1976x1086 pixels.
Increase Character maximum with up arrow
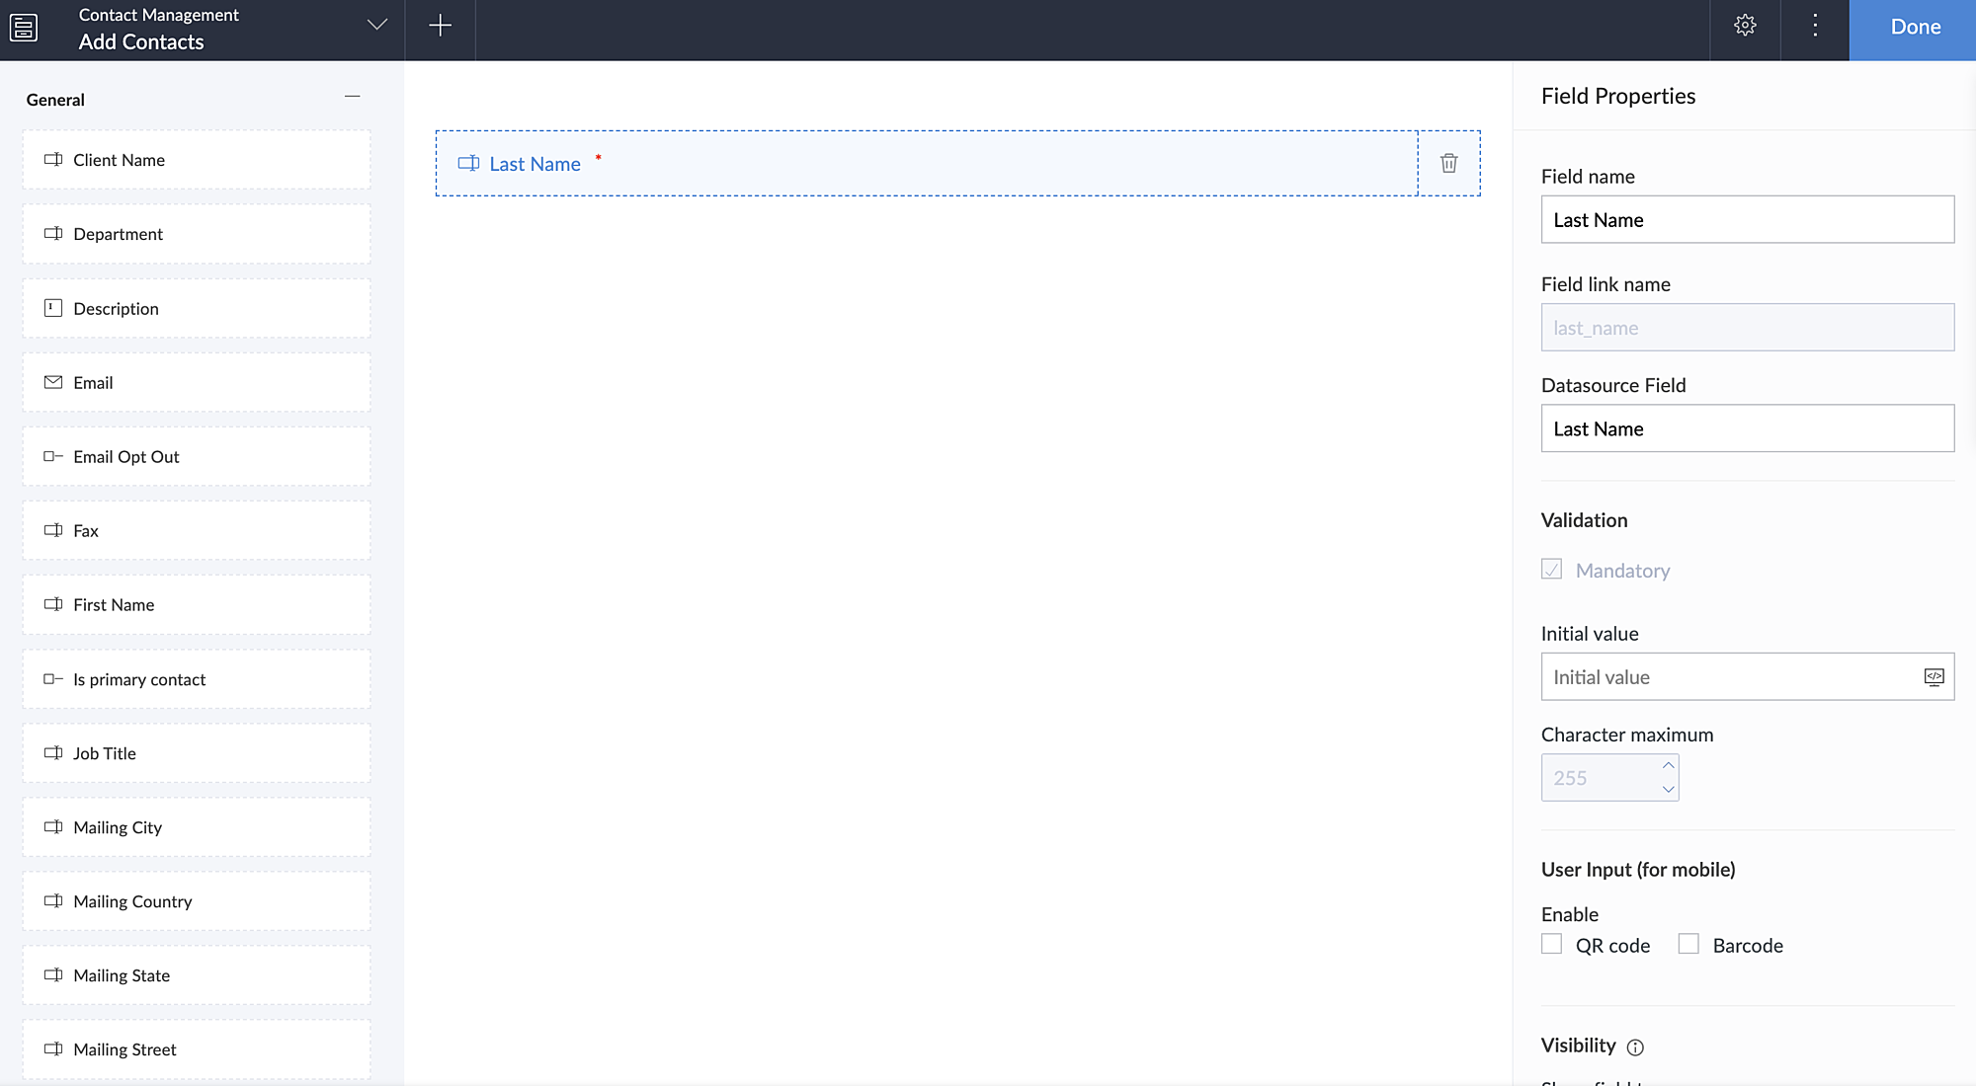coord(1668,766)
